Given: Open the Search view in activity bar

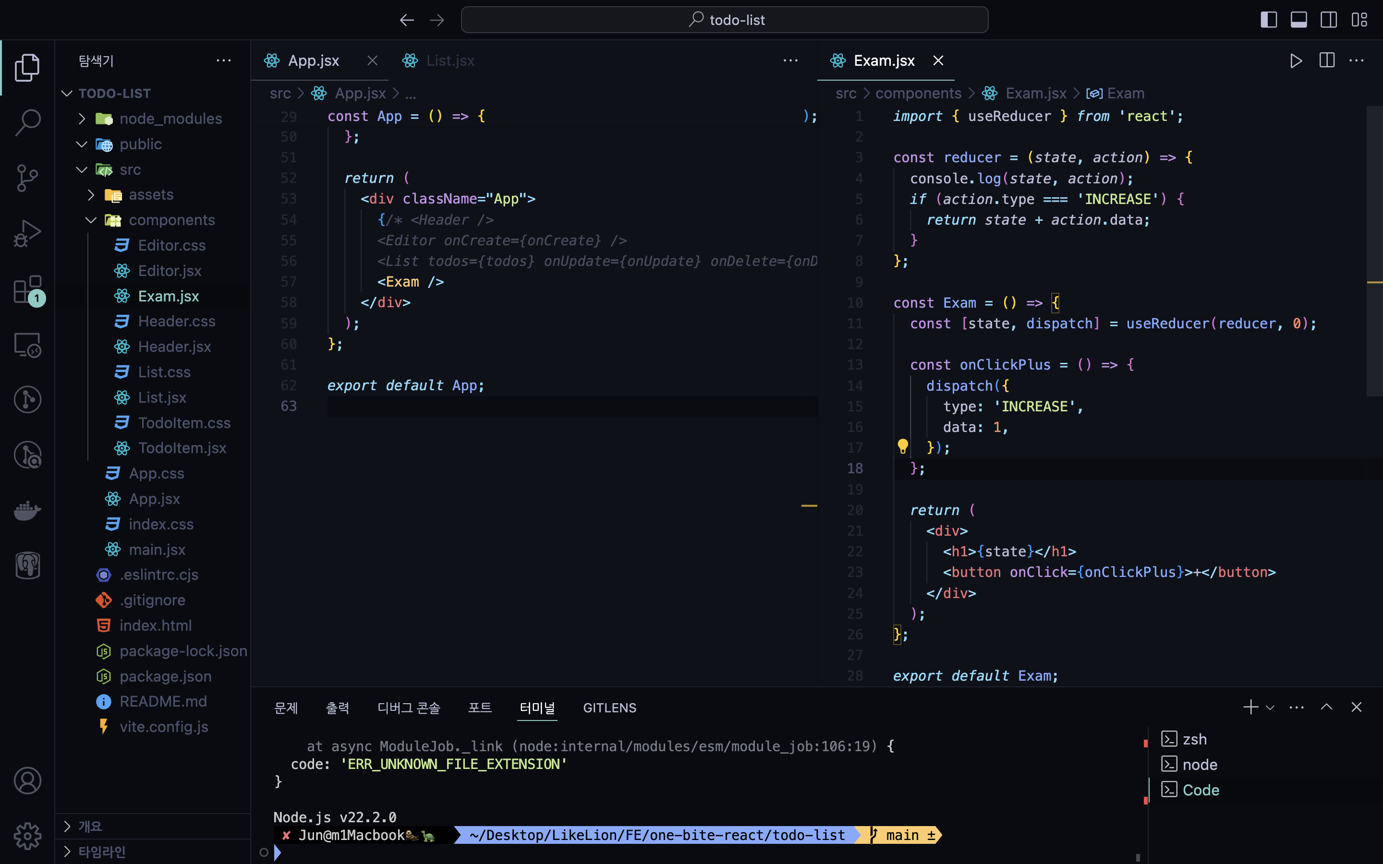Looking at the screenshot, I should tap(27, 122).
